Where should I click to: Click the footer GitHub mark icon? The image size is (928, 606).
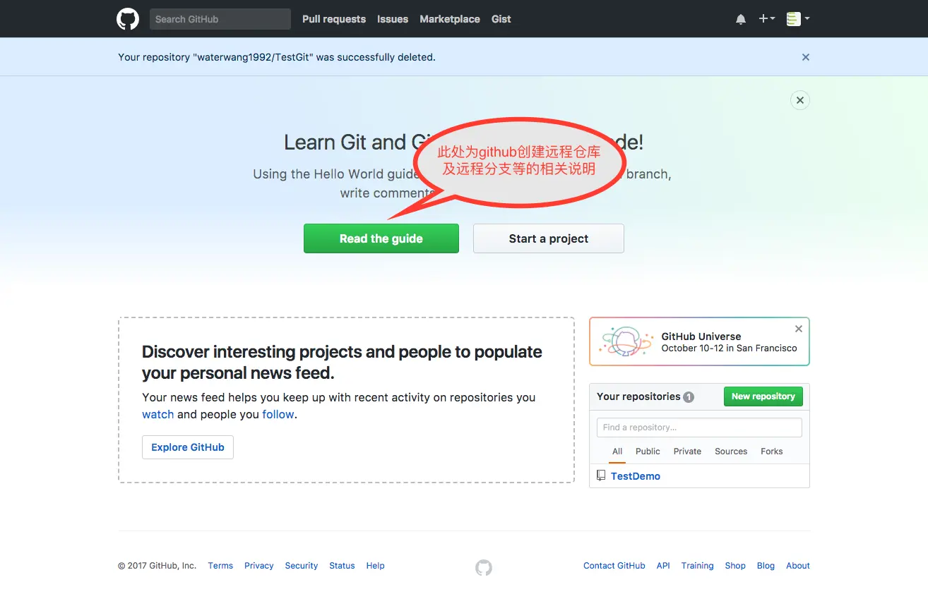pos(484,567)
